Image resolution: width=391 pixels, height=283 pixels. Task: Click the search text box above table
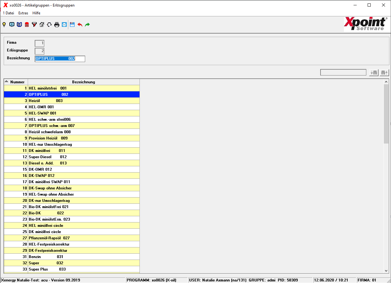click(343, 72)
